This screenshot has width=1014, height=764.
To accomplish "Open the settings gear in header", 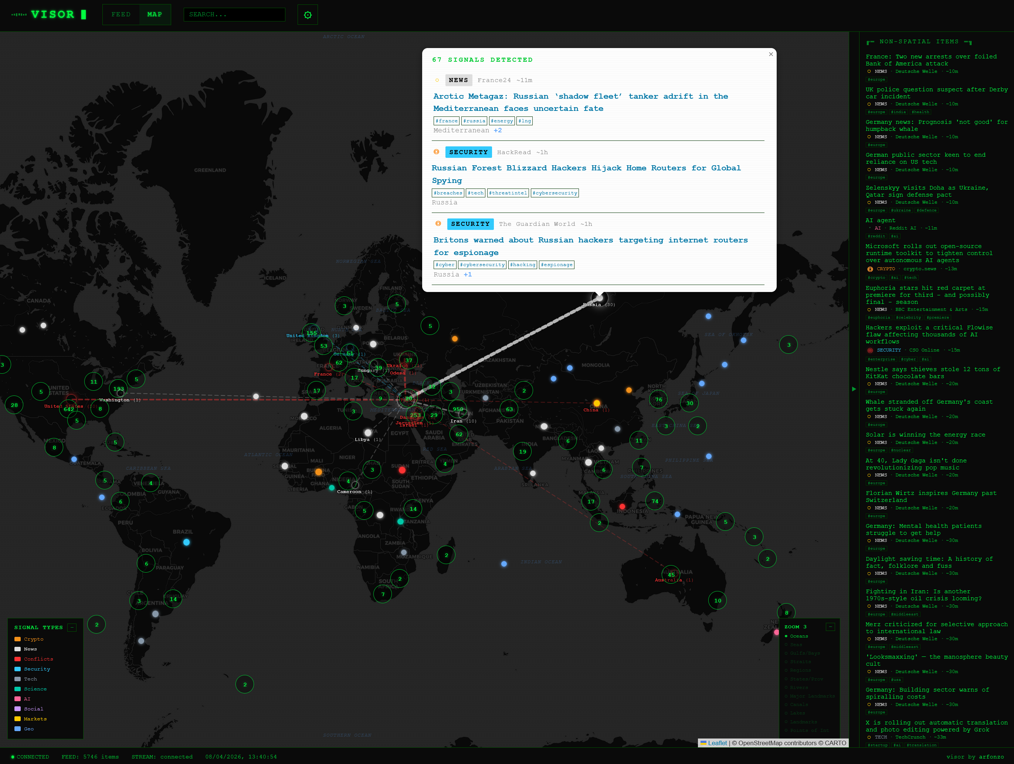I will (x=308, y=15).
